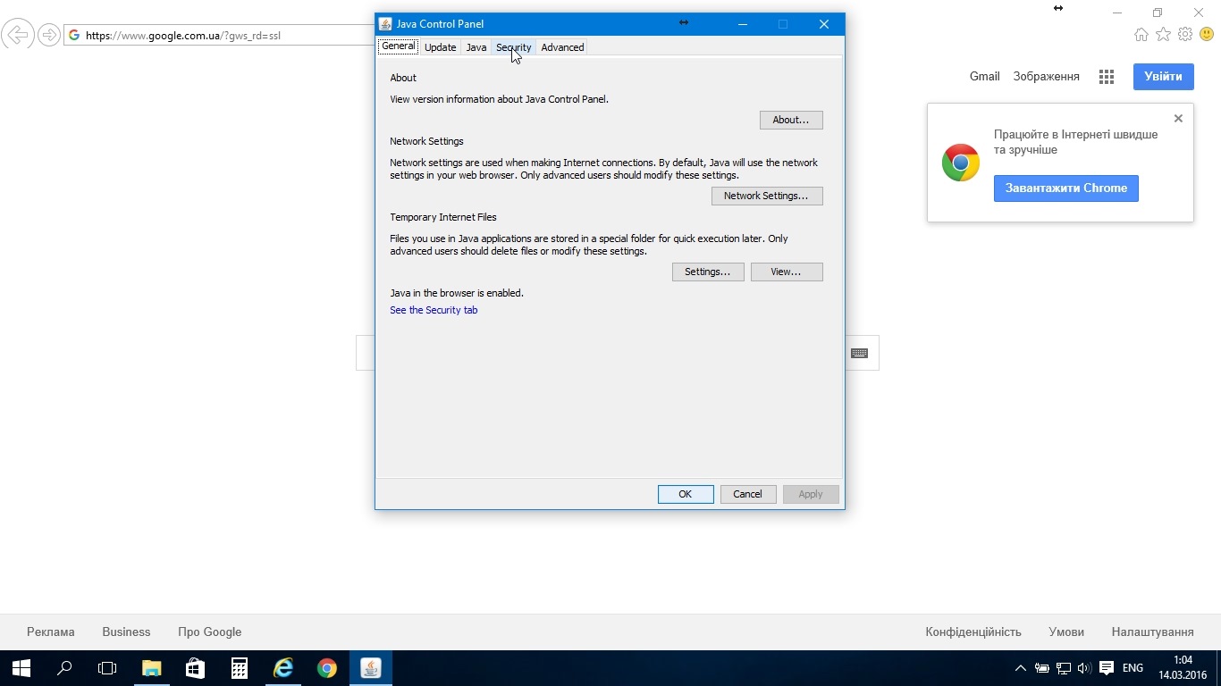Screen dimensions: 1221x686
Task: Show hidden system tray icons
Action: [1021, 668]
